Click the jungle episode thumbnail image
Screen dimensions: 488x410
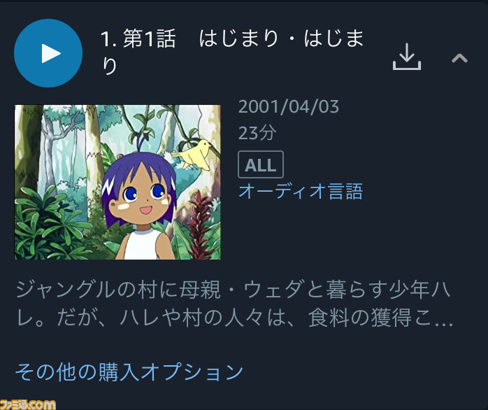[117, 182]
